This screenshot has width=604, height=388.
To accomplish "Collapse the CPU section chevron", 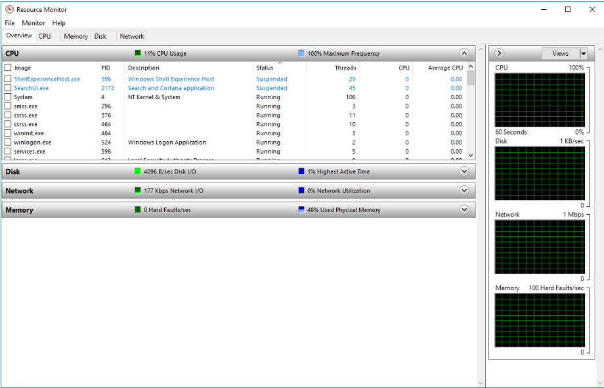I will pyautogui.click(x=464, y=53).
